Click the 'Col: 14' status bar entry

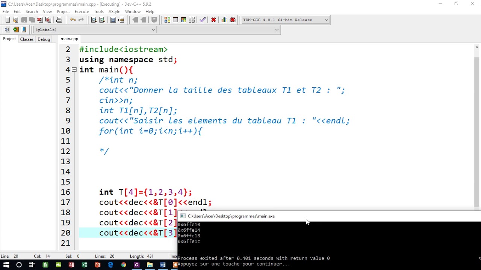tap(42, 256)
